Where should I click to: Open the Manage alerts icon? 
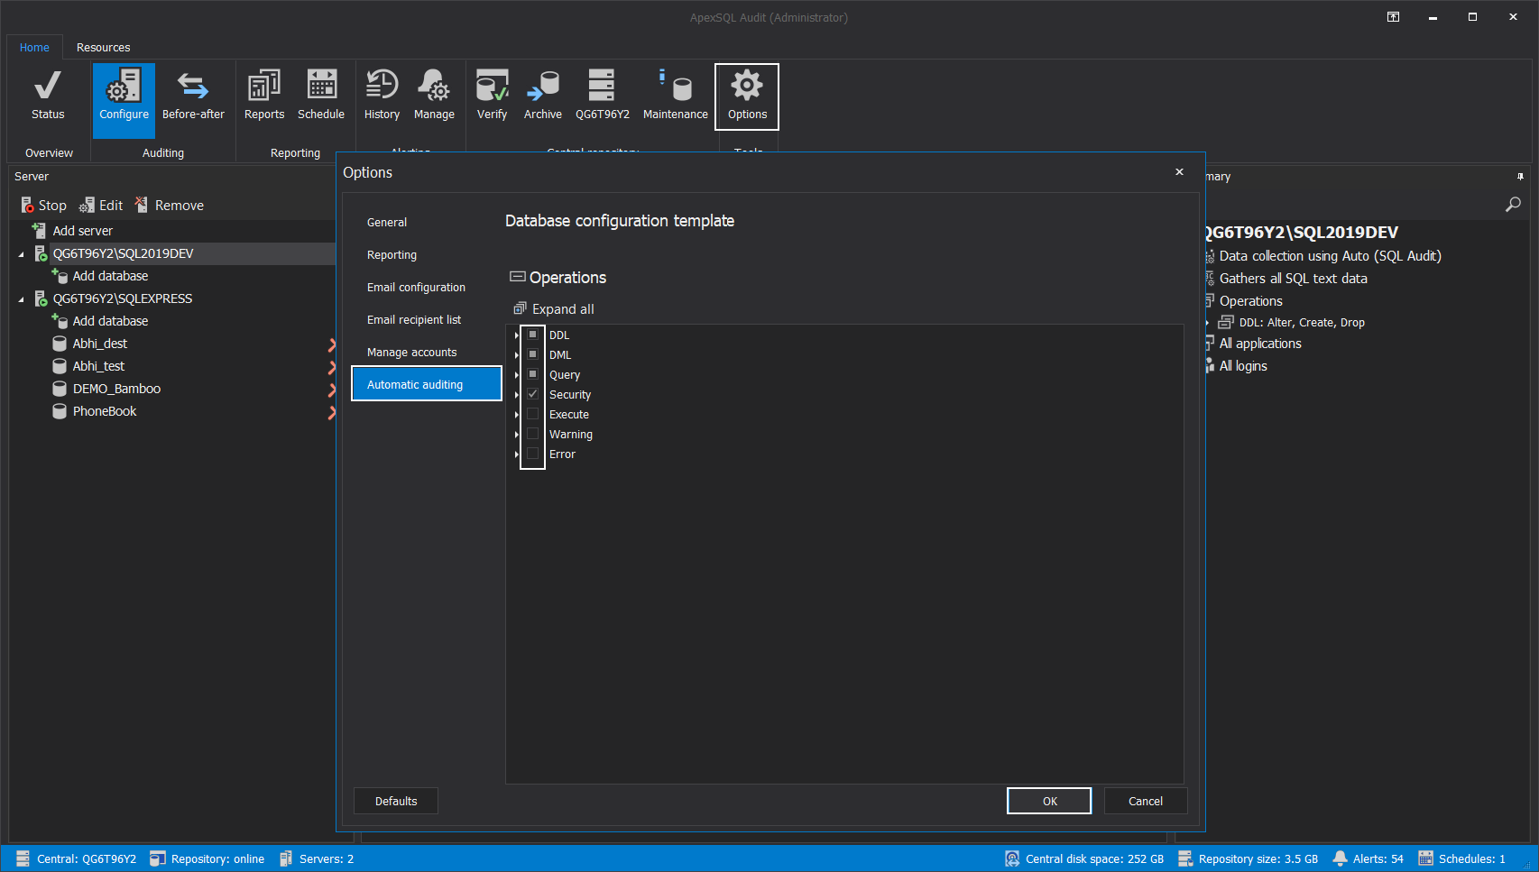[434, 96]
